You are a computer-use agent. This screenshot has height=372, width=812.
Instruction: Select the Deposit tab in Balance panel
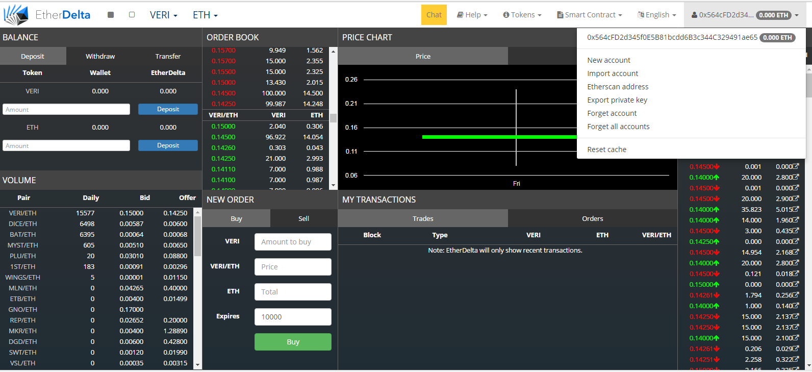tap(33, 56)
